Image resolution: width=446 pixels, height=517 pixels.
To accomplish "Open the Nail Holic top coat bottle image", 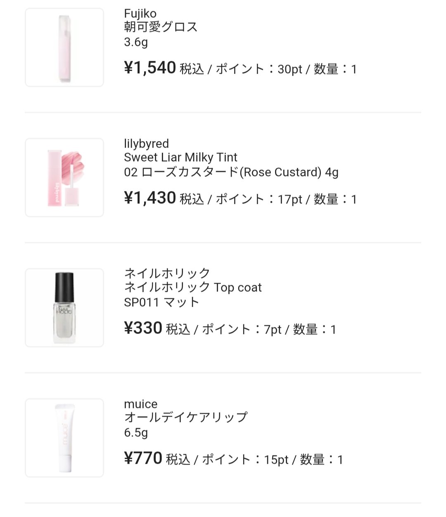I will click(64, 307).
